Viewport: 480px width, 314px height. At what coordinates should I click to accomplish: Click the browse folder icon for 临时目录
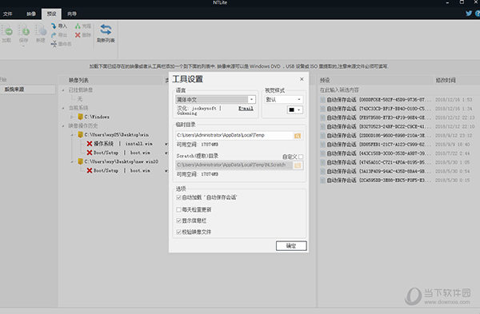298,136
